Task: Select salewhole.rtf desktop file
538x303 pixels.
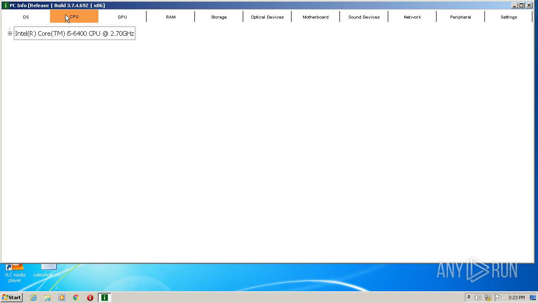Action: pos(47,271)
